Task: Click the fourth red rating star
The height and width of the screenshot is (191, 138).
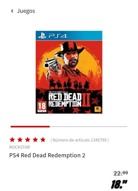Action: tap(35, 140)
